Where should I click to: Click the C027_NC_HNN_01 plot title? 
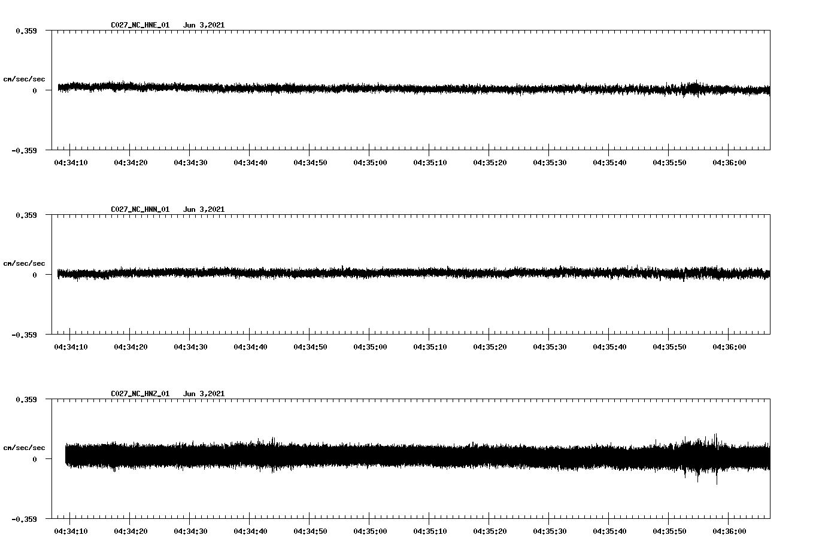(140, 209)
